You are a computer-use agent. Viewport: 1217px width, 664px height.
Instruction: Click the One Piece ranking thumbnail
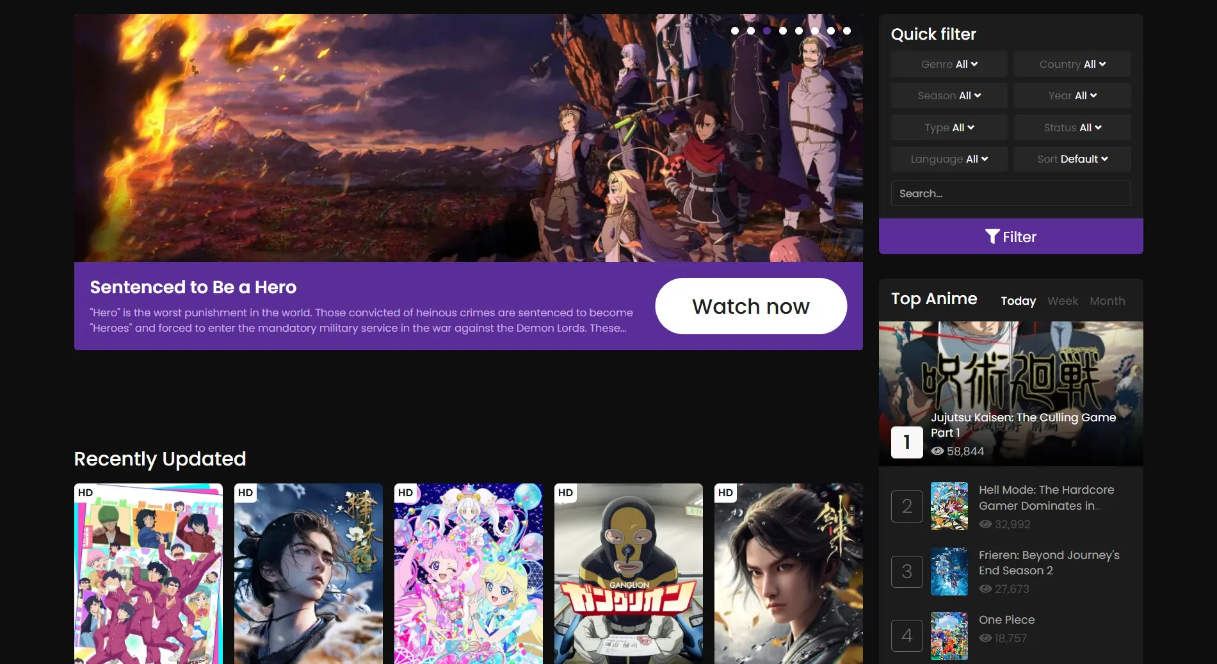pos(949,636)
